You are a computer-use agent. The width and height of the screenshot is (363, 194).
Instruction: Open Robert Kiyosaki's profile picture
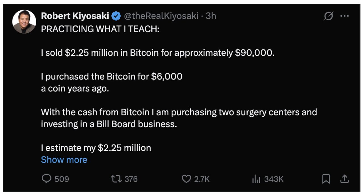tap(24, 21)
